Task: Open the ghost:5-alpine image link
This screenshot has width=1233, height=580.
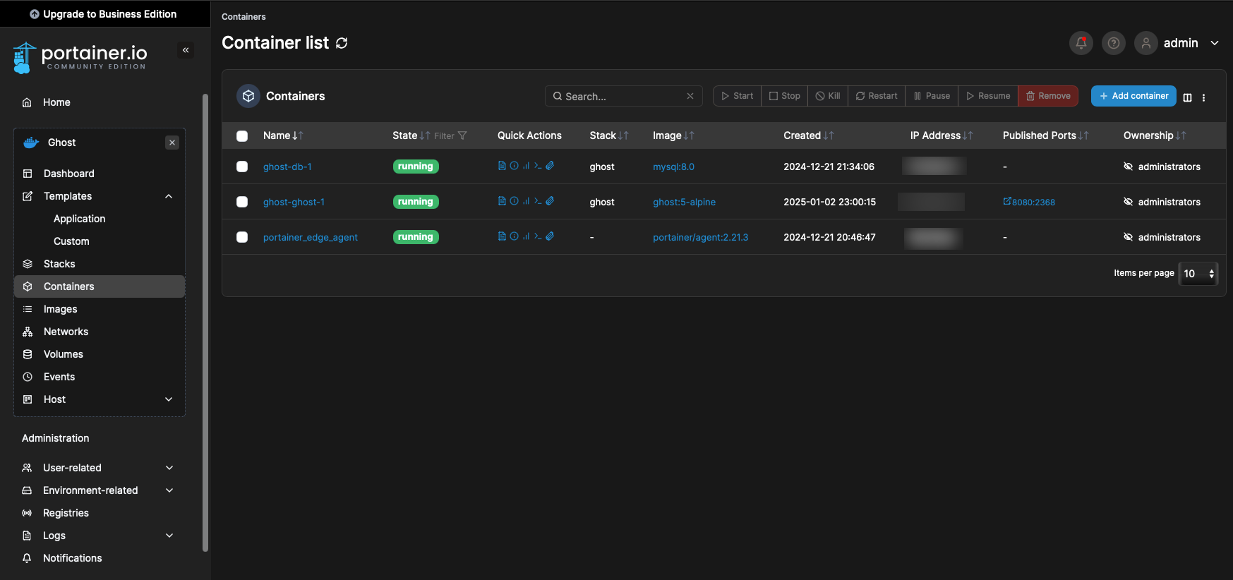Action: click(684, 202)
